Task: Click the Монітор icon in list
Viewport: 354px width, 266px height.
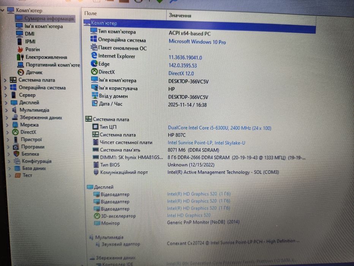Action: (97, 223)
